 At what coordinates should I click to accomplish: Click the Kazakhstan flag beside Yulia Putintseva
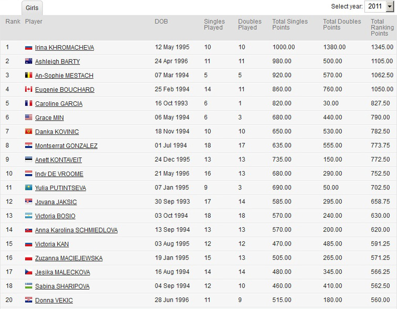(x=29, y=188)
